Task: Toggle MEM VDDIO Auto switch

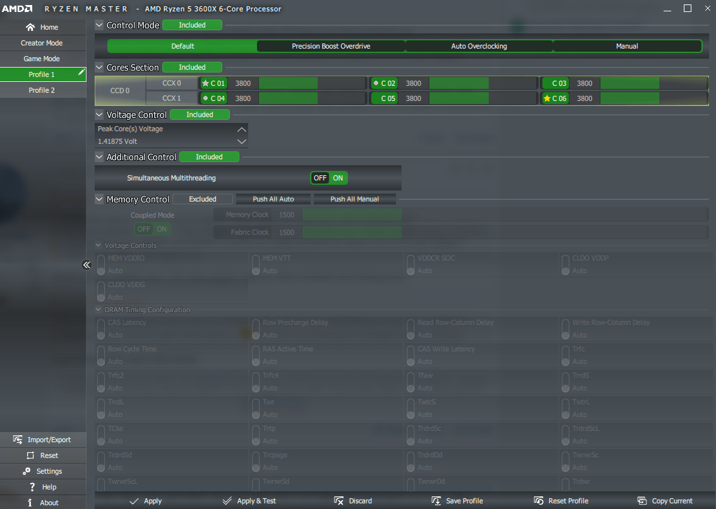Action: coord(101,264)
